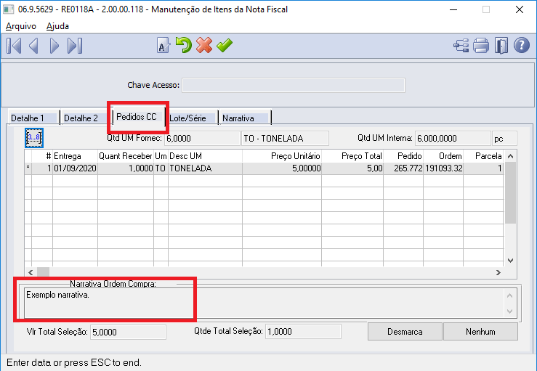This screenshot has height=371, width=537.
Task: Click the application icon in title bar
Action: pyautogui.click(x=9, y=9)
